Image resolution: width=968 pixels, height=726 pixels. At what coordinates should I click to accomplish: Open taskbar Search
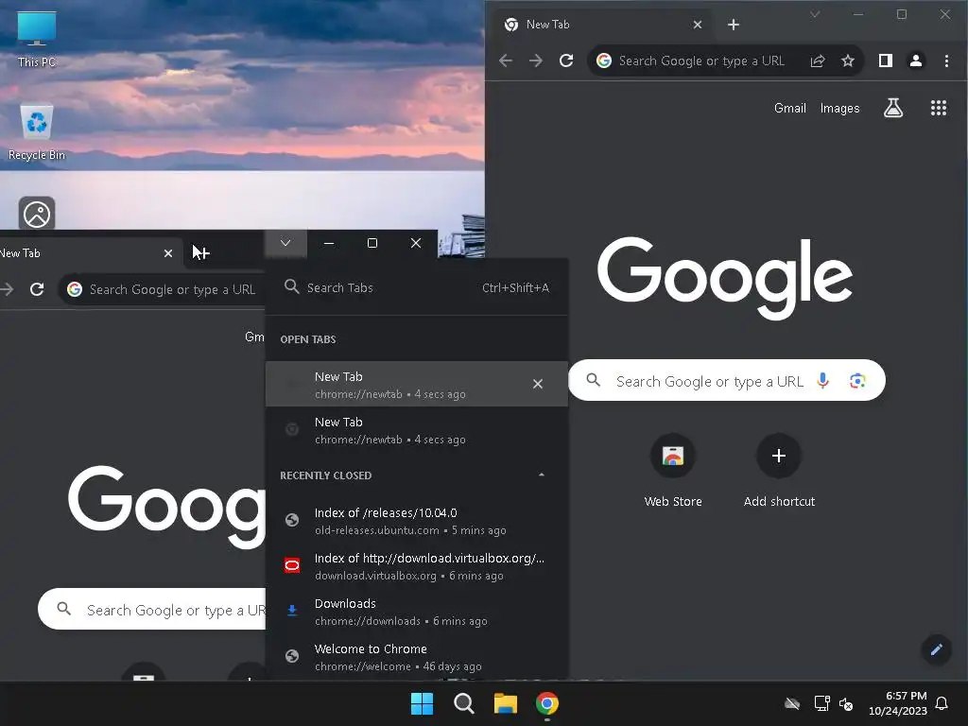[463, 703]
